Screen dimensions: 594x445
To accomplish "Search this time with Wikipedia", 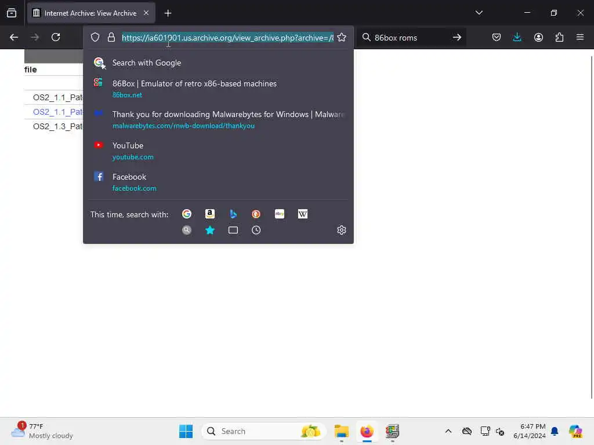I will tap(303, 214).
